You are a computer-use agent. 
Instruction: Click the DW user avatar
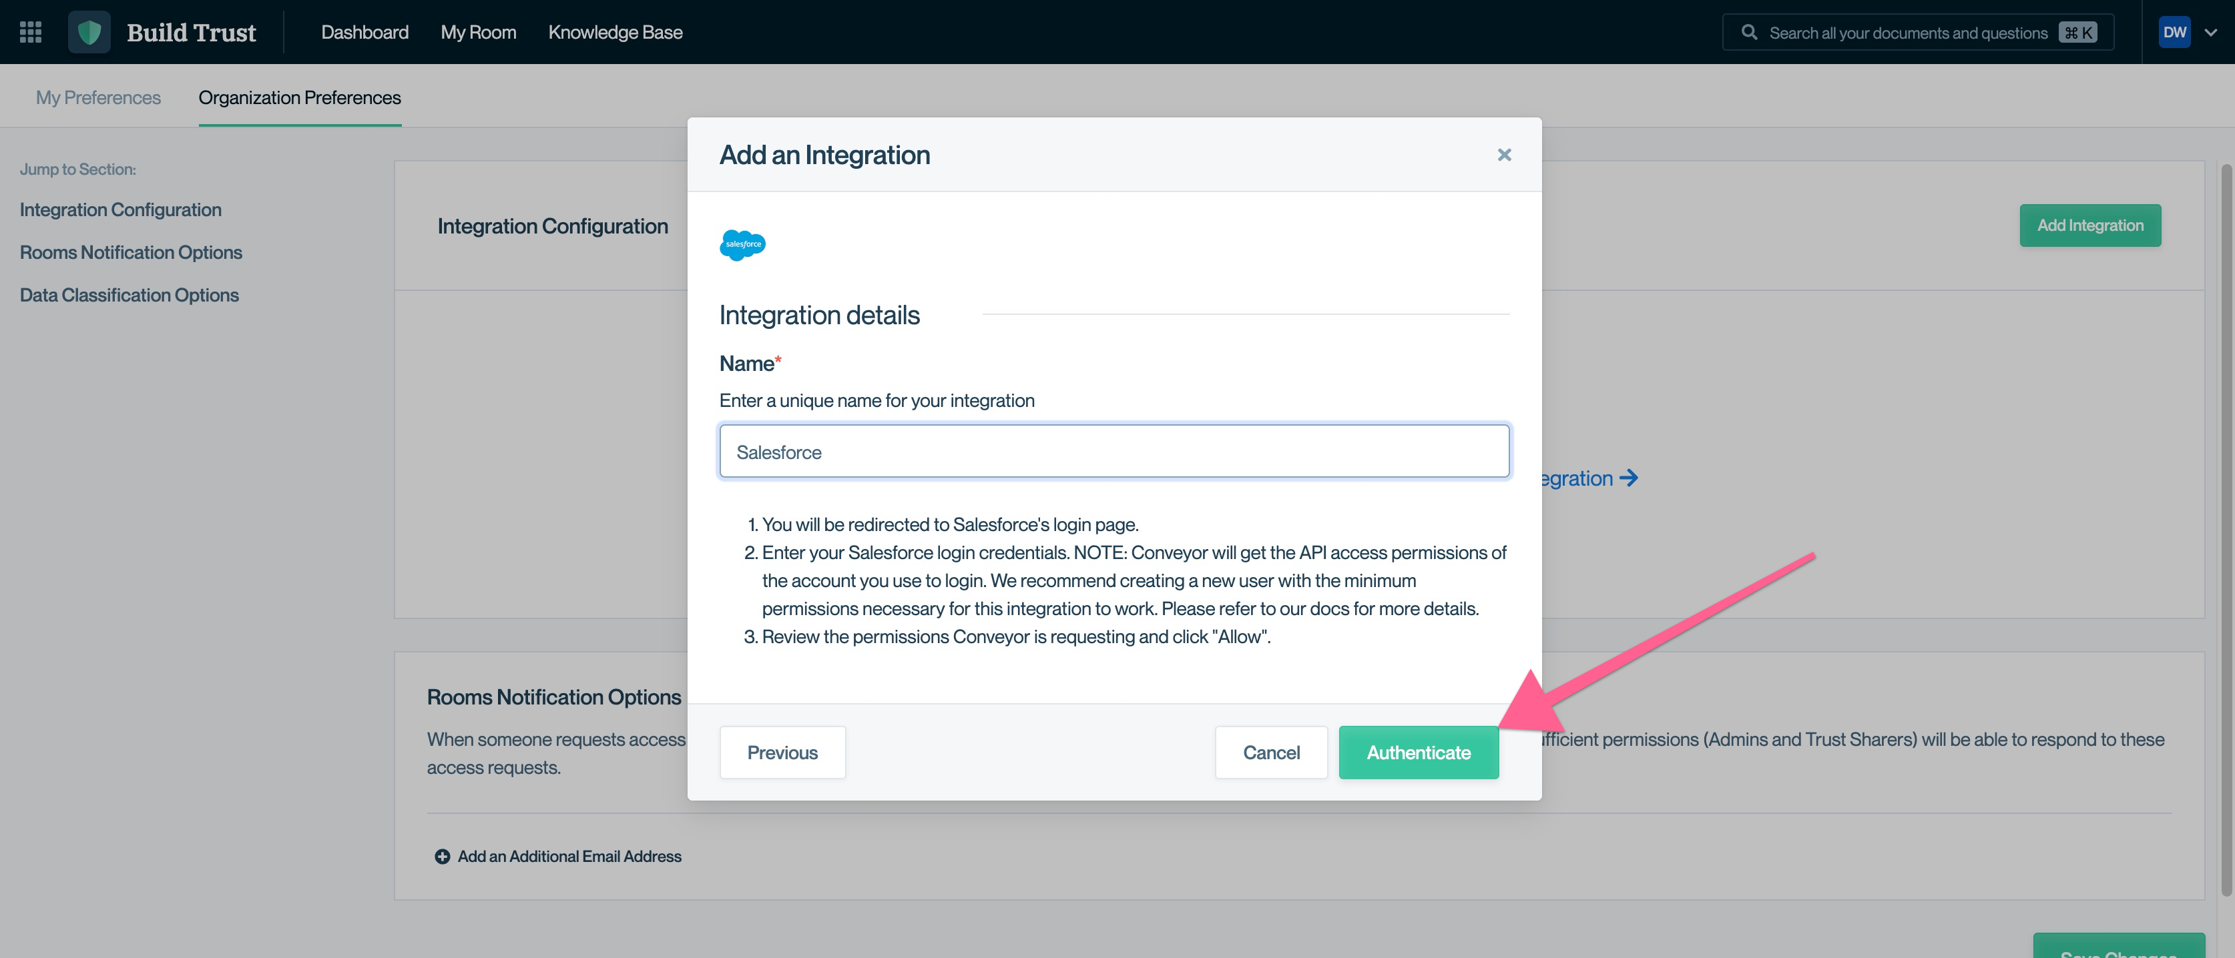pyautogui.click(x=2174, y=32)
